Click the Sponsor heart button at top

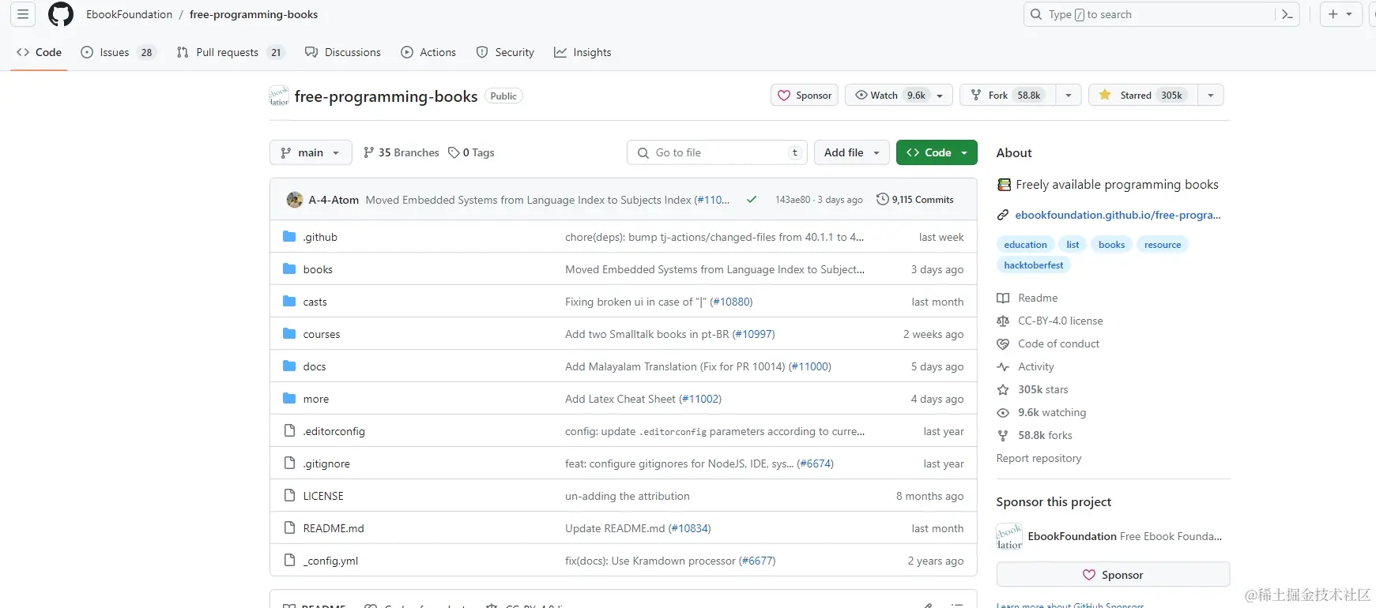805,95
